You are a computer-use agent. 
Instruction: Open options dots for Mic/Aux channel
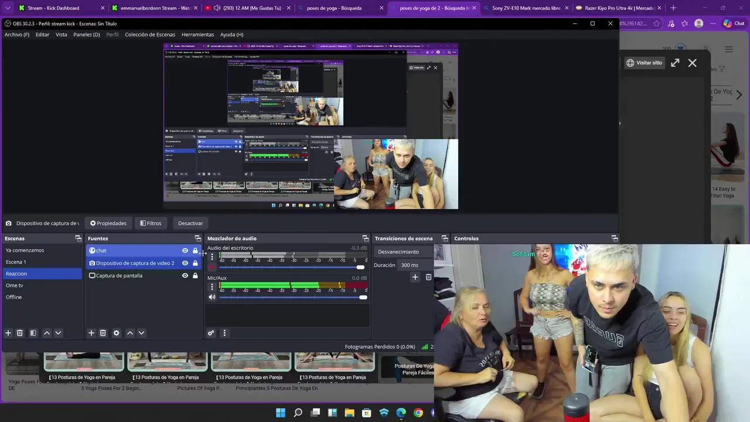tap(212, 287)
